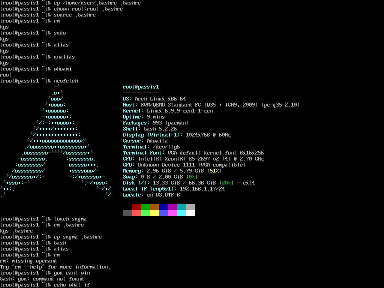Select the bright salmon-red palette block
Image resolution: width=384 pixels, height=288 pixels.
coord(136,213)
